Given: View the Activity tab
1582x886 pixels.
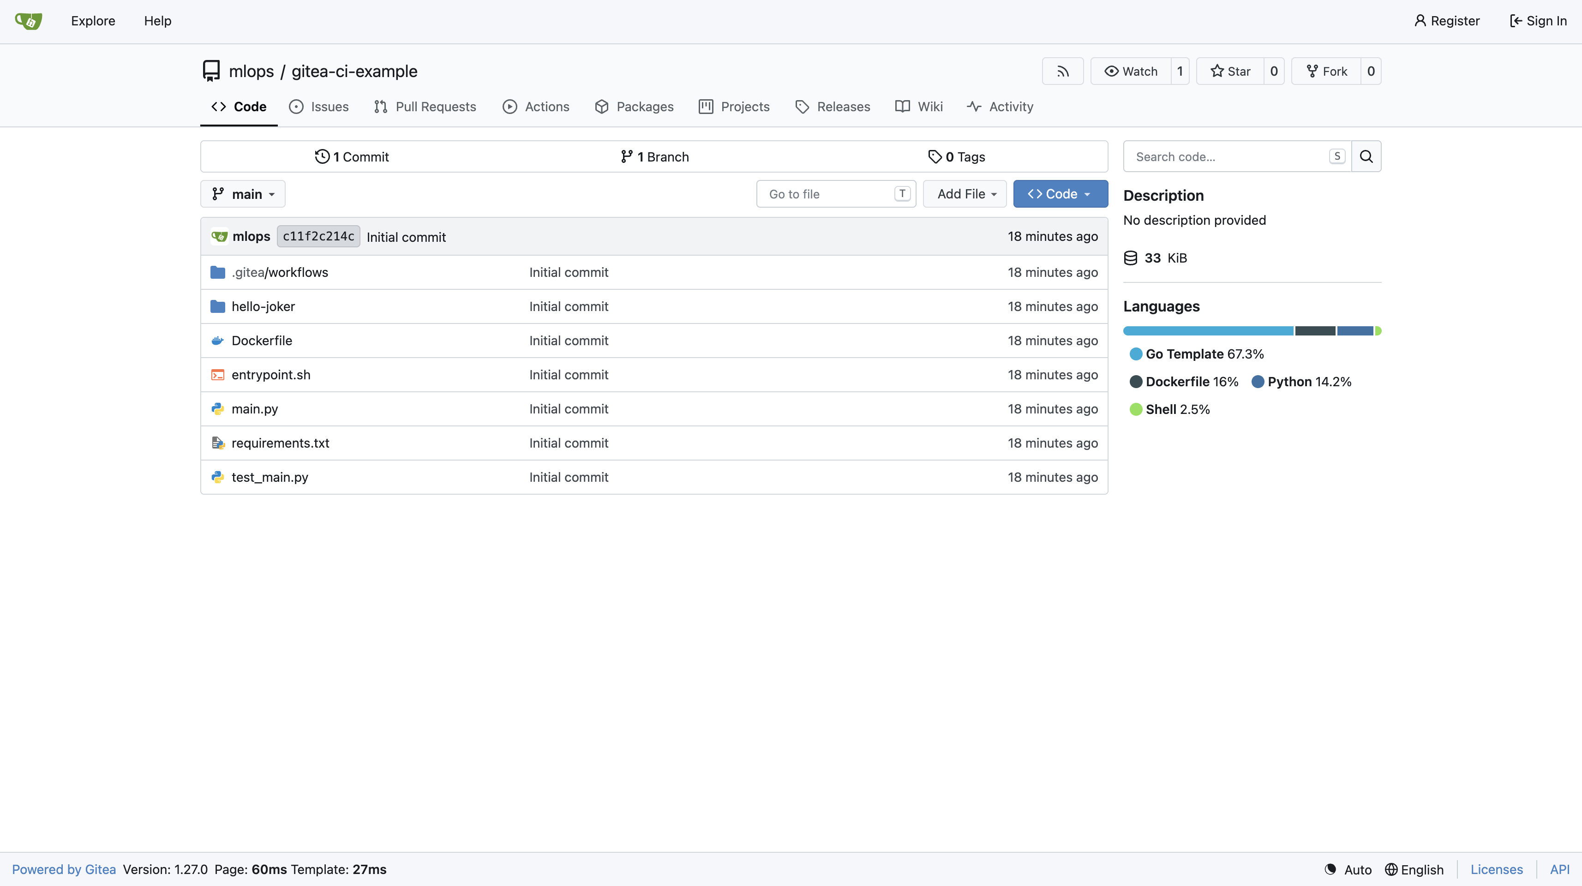Looking at the screenshot, I should 1001,107.
